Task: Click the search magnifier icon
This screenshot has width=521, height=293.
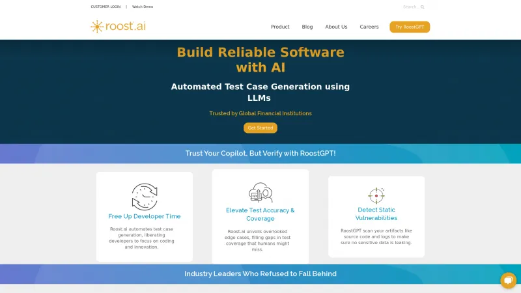Action: (422, 7)
